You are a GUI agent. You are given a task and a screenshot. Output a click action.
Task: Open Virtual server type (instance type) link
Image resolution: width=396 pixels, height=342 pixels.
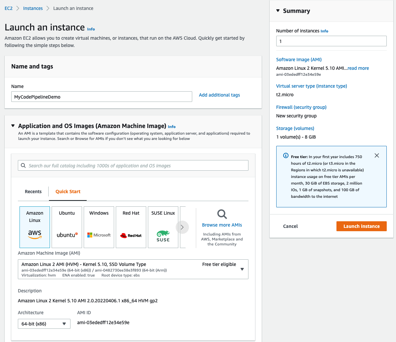311,86
